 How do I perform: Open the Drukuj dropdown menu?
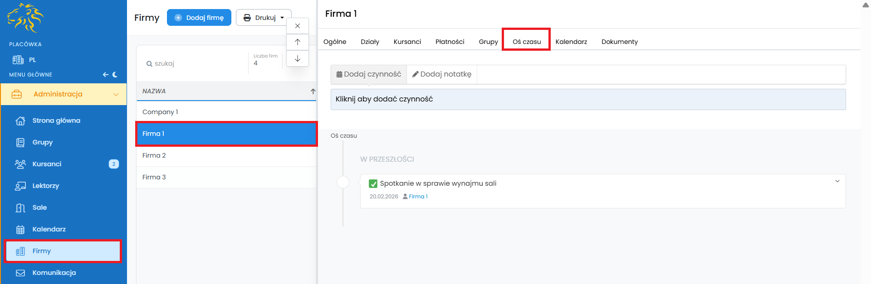click(x=264, y=18)
